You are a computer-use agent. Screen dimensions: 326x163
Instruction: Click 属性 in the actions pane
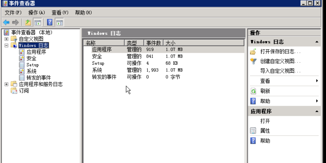point(265,131)
